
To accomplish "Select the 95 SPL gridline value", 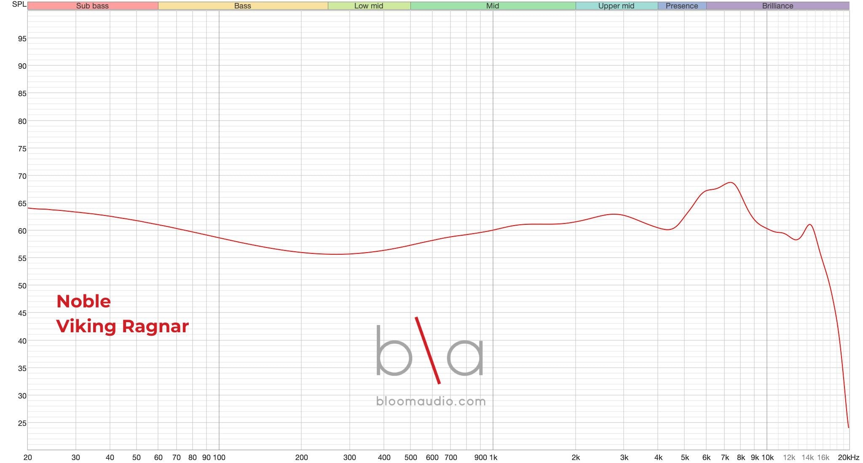I will click(23, 38).
